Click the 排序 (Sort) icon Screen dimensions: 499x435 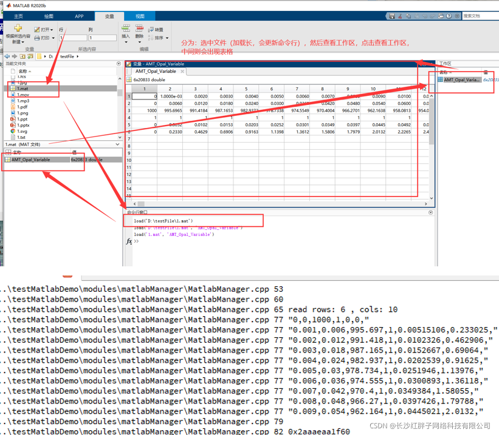point(151,38)
